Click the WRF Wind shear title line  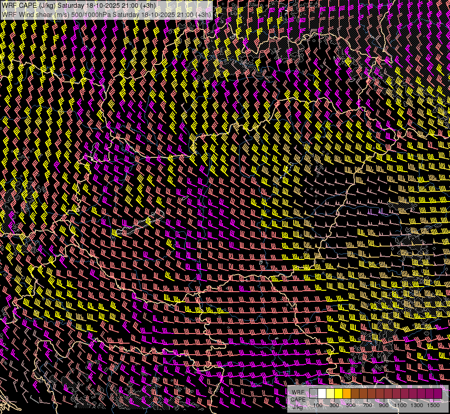coord(107,14)
